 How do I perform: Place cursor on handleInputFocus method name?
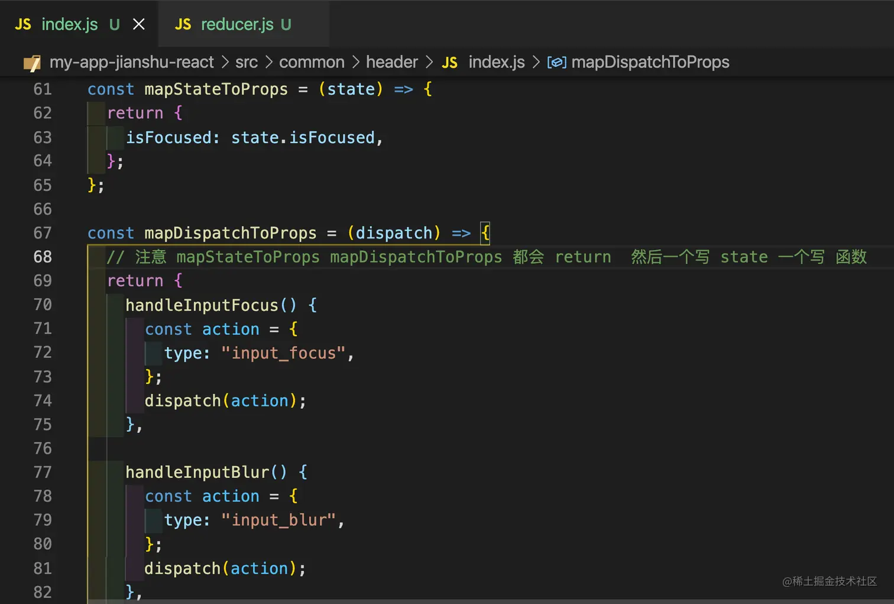point(202,305)
